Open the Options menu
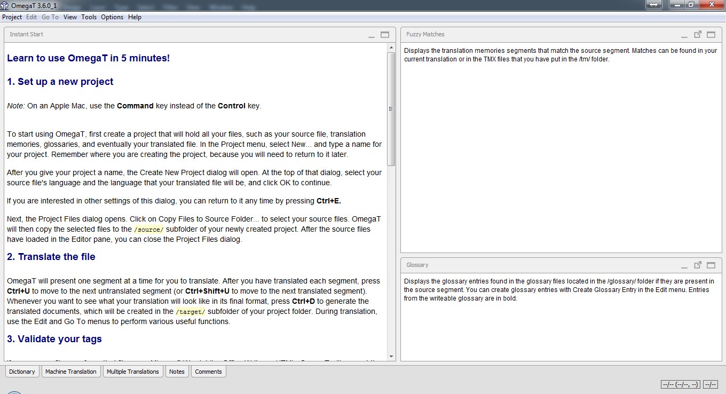The width and height of the screenshot is (726, 394). tap(112, 17)
